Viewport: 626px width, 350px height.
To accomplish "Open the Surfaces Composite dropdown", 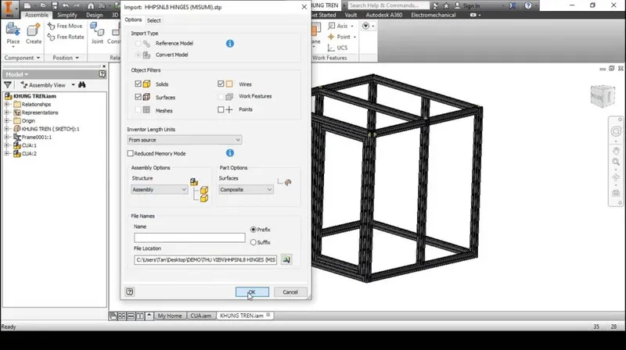I will click(x=246, y=190).
